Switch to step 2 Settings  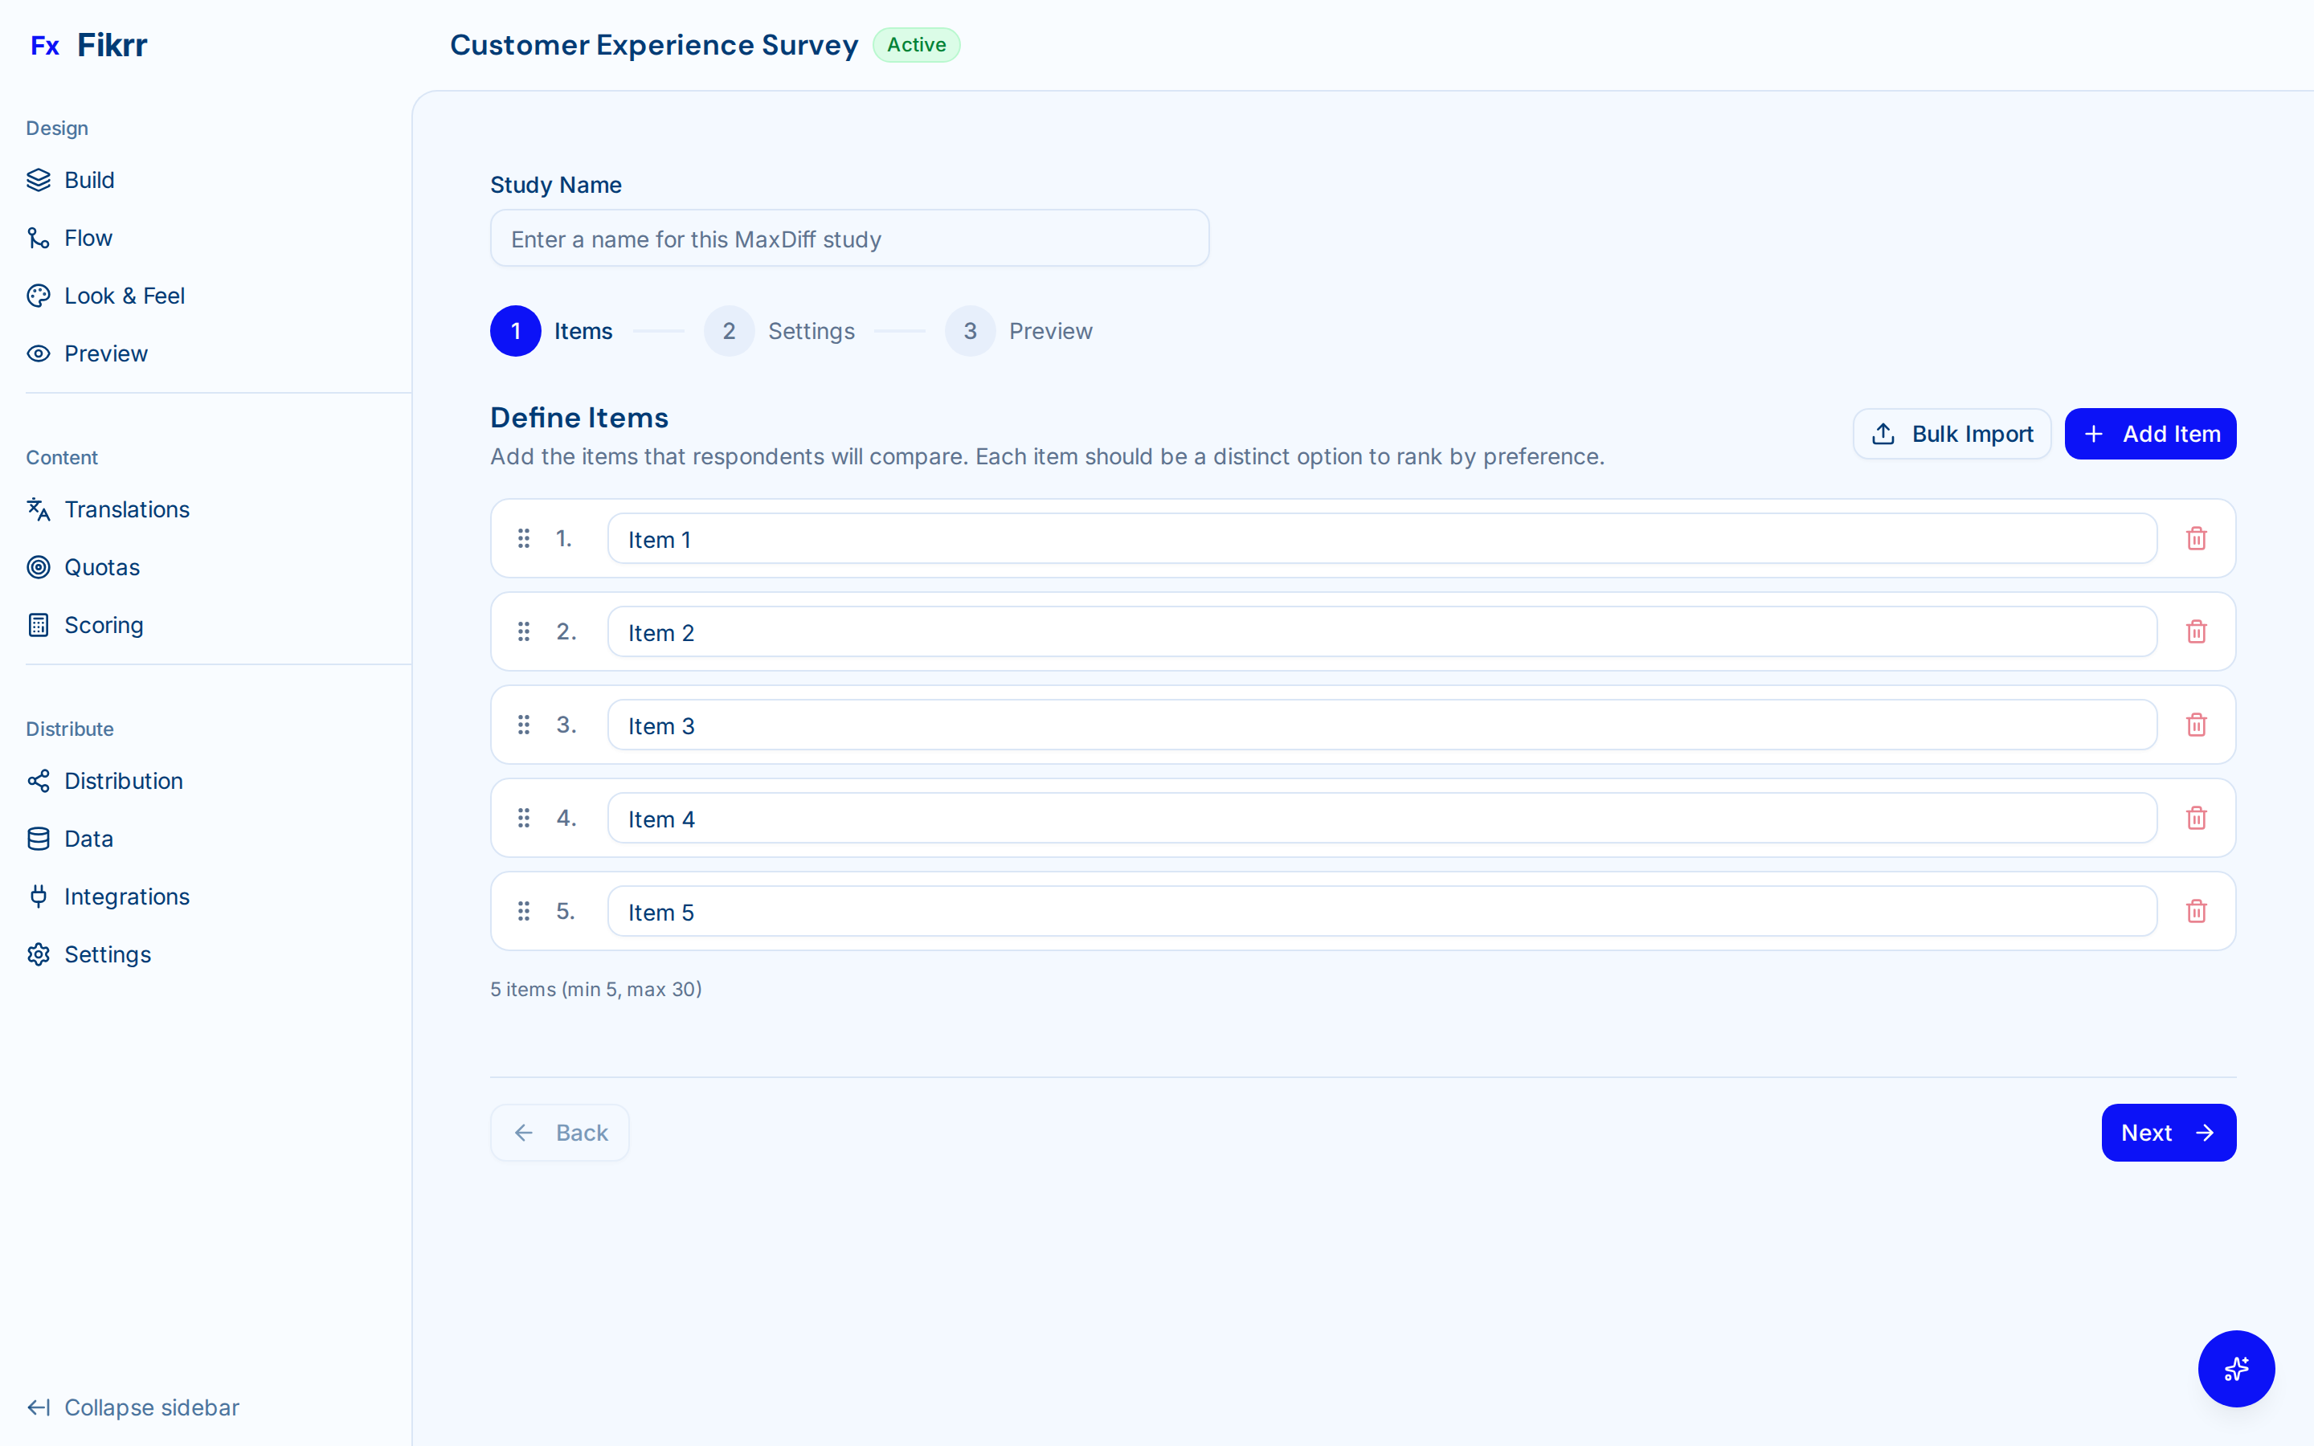[x=779, y=331]
